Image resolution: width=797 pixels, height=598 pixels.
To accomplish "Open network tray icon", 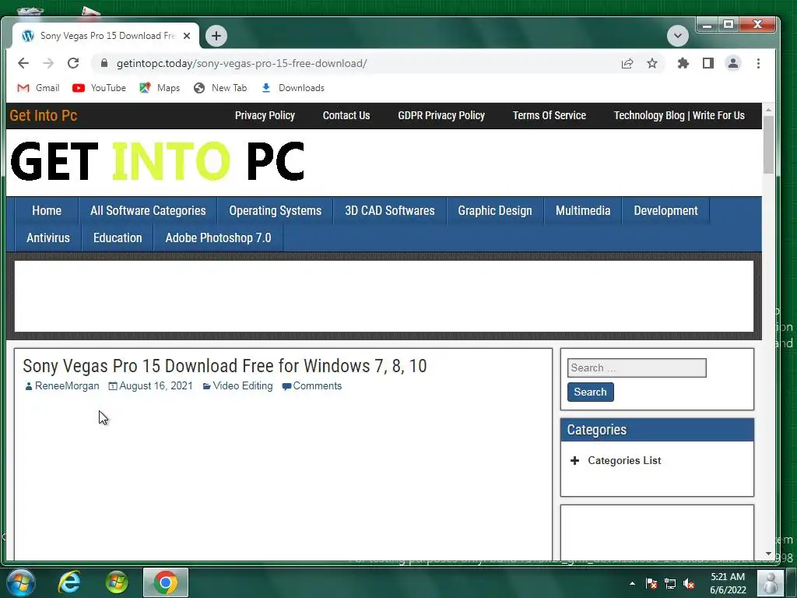I will (670, 583).
